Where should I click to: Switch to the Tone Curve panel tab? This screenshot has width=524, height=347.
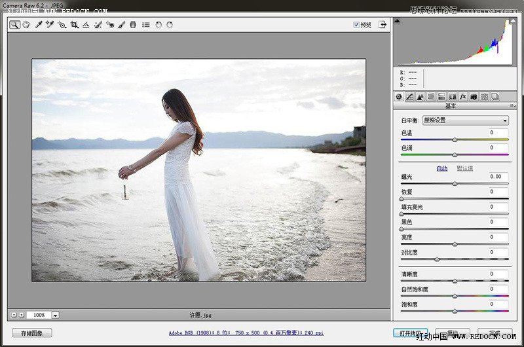(x=409, y=96)
